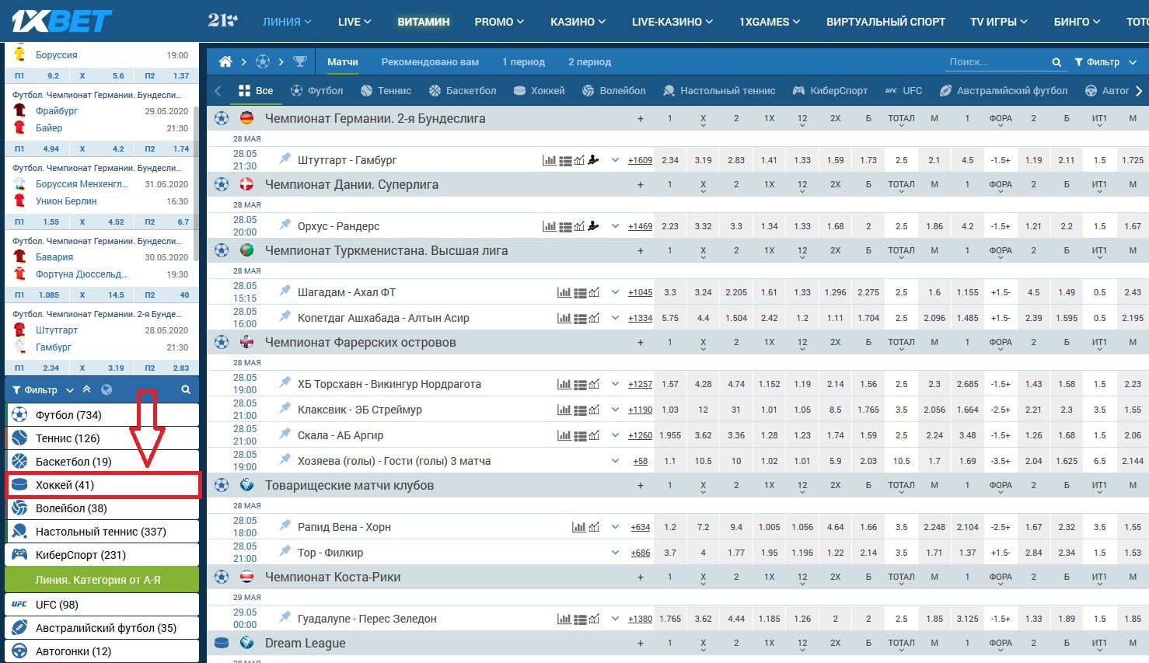Open Бавария vs Фортуна Дюссельдорф sidebar card

tap(100, 266)
